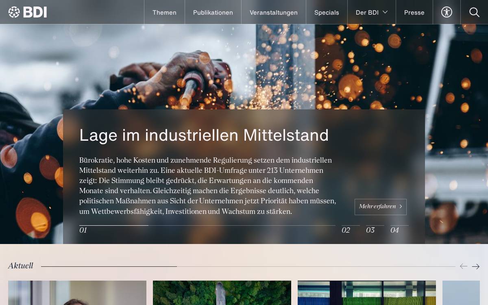Open the Presse menu item

pyautogui.click(x=414, y=12)
